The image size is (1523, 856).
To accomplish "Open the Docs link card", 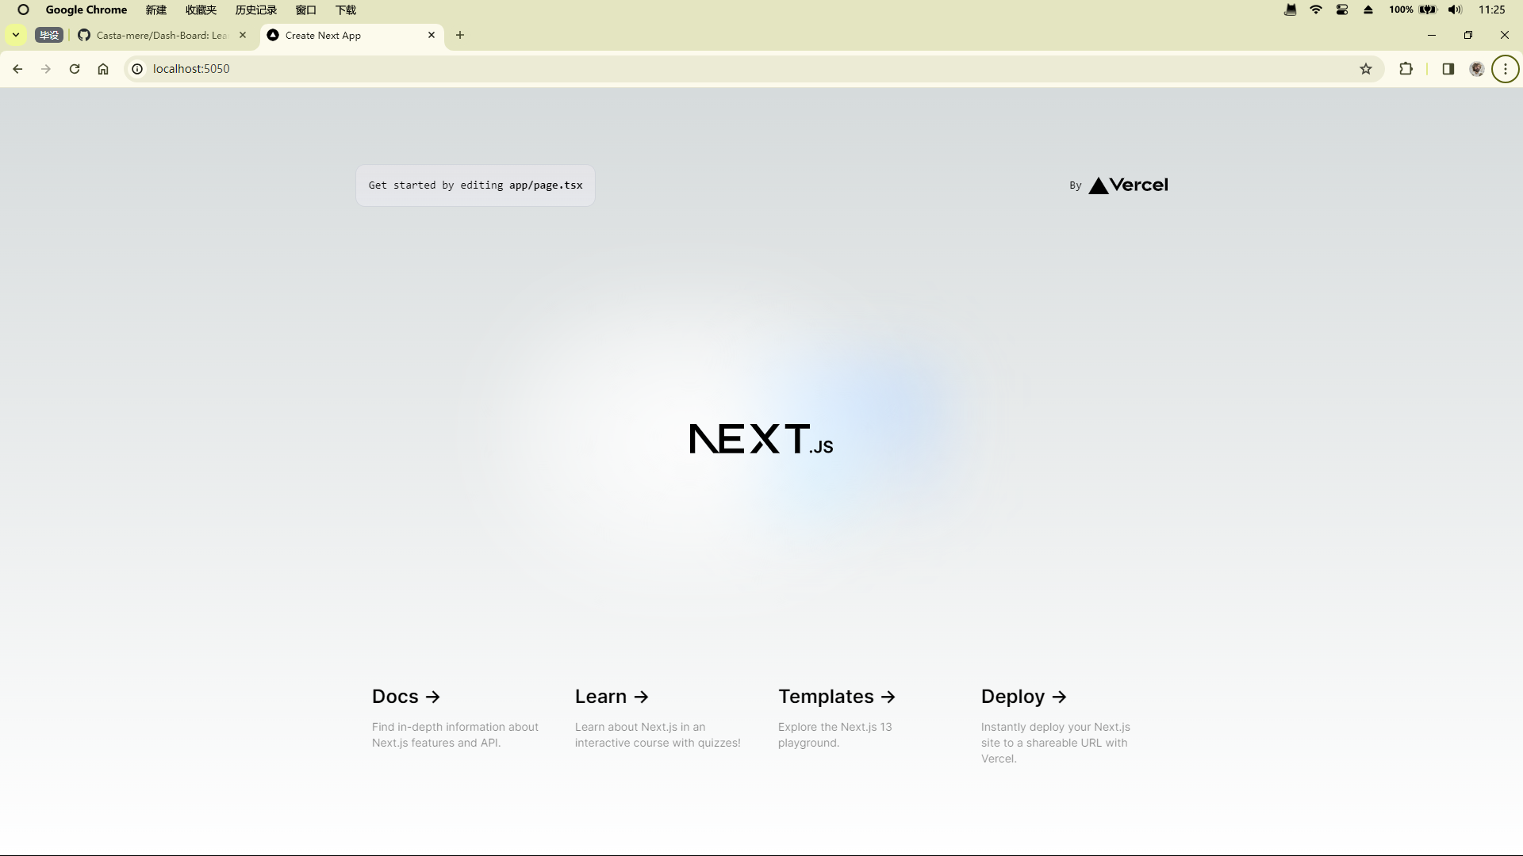I will click(455, 719).
